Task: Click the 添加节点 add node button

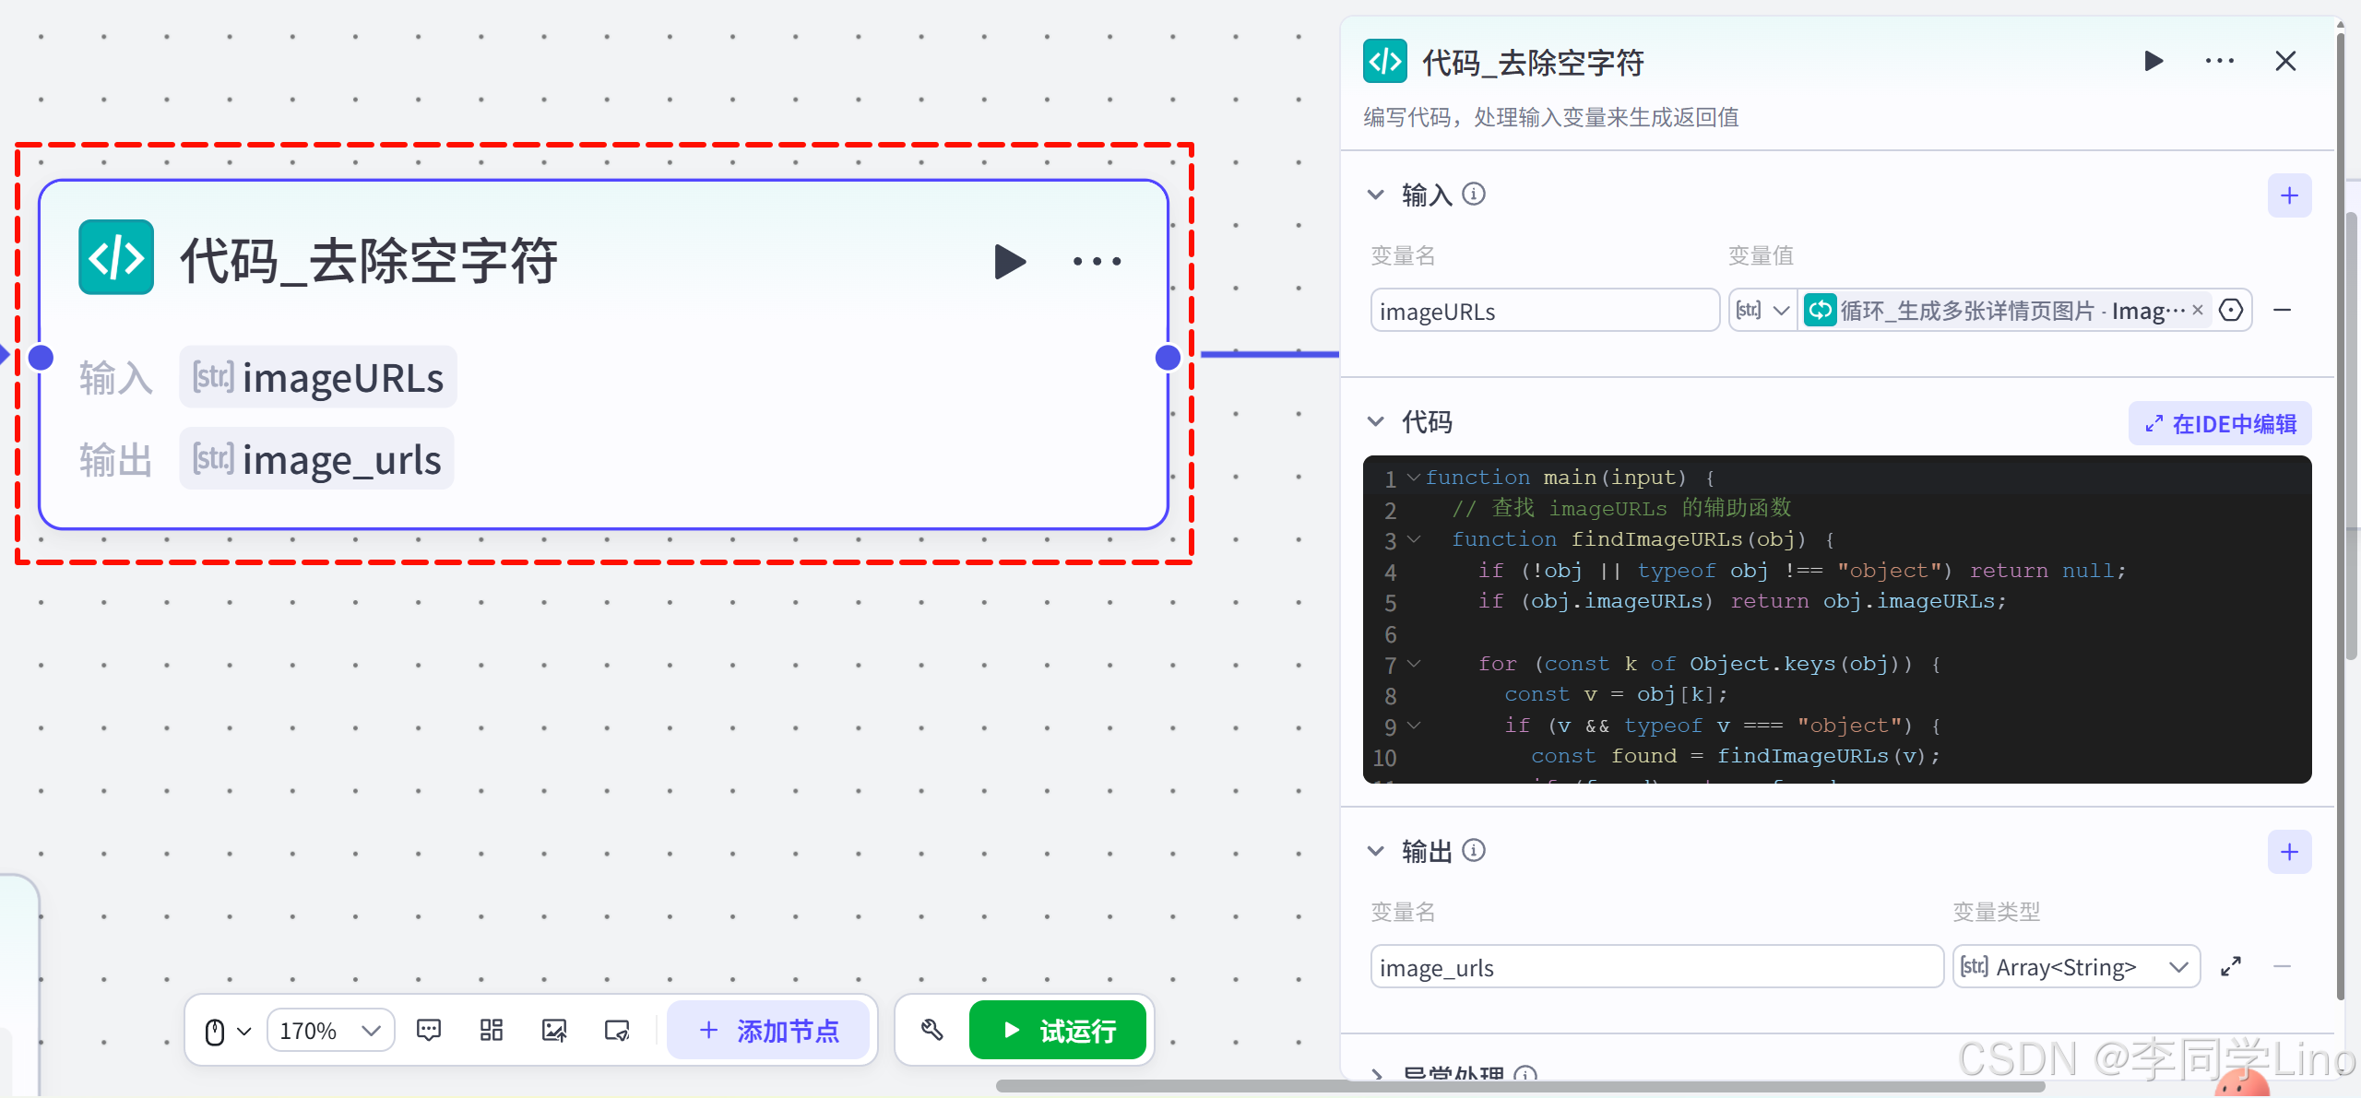Action: pyautogui.click(x=768, y=1030)
